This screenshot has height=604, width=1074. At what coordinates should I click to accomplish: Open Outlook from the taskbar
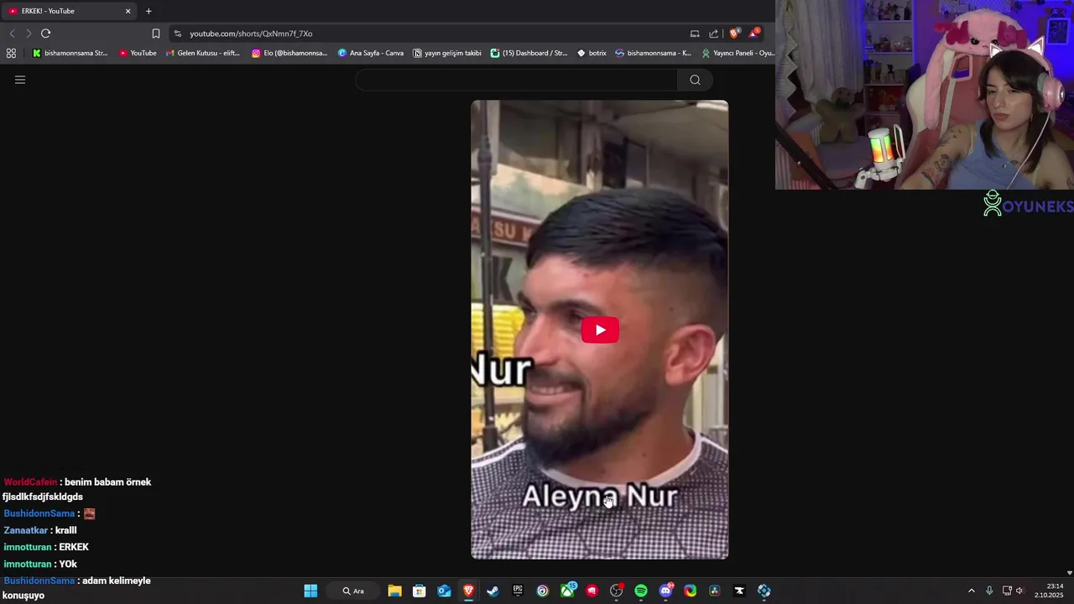point(444,591)
